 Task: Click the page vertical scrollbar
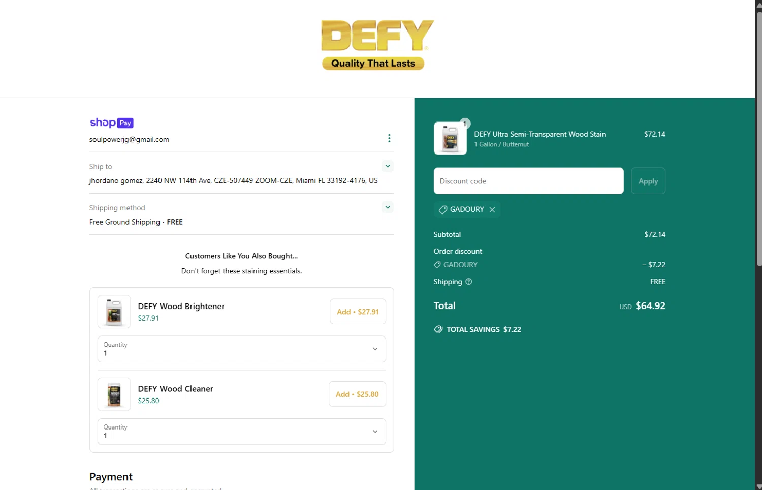point(759,138)
